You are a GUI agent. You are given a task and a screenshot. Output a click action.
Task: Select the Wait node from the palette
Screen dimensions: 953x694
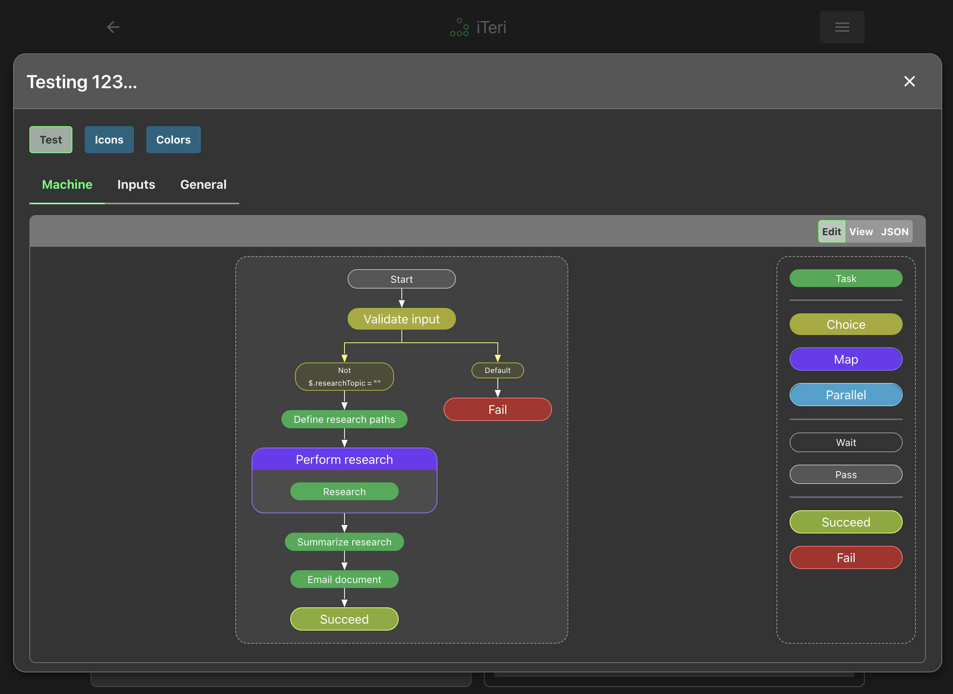845,443
